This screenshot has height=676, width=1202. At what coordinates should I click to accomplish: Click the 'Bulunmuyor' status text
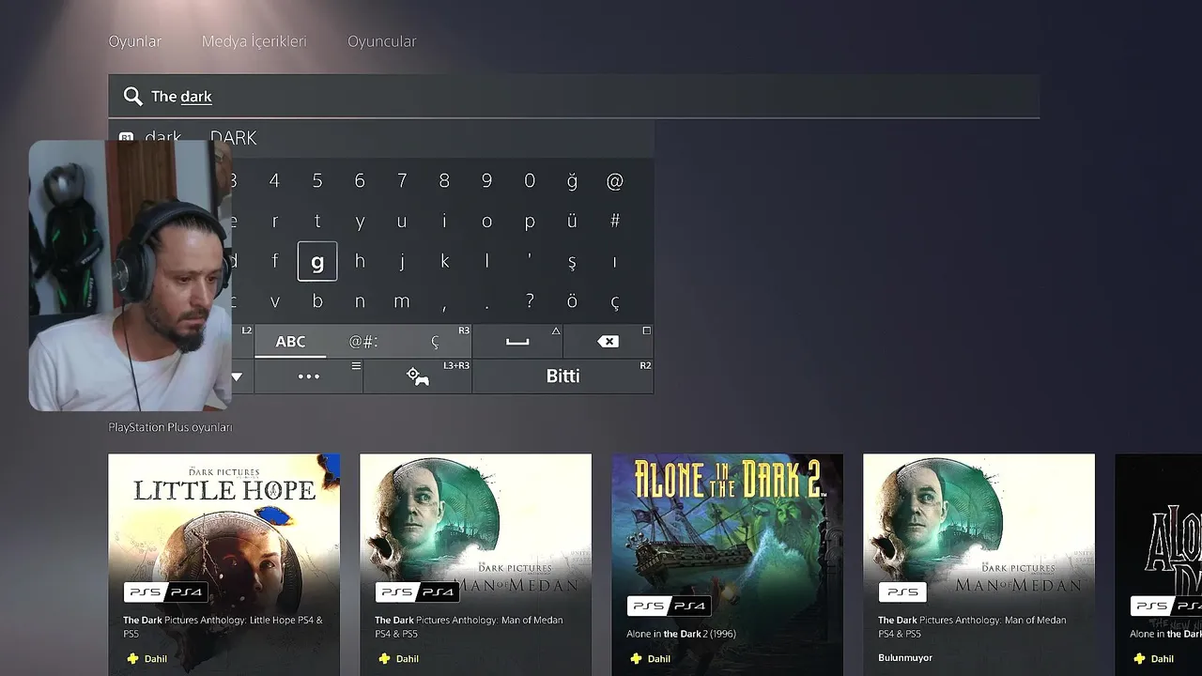coord(905,658)
